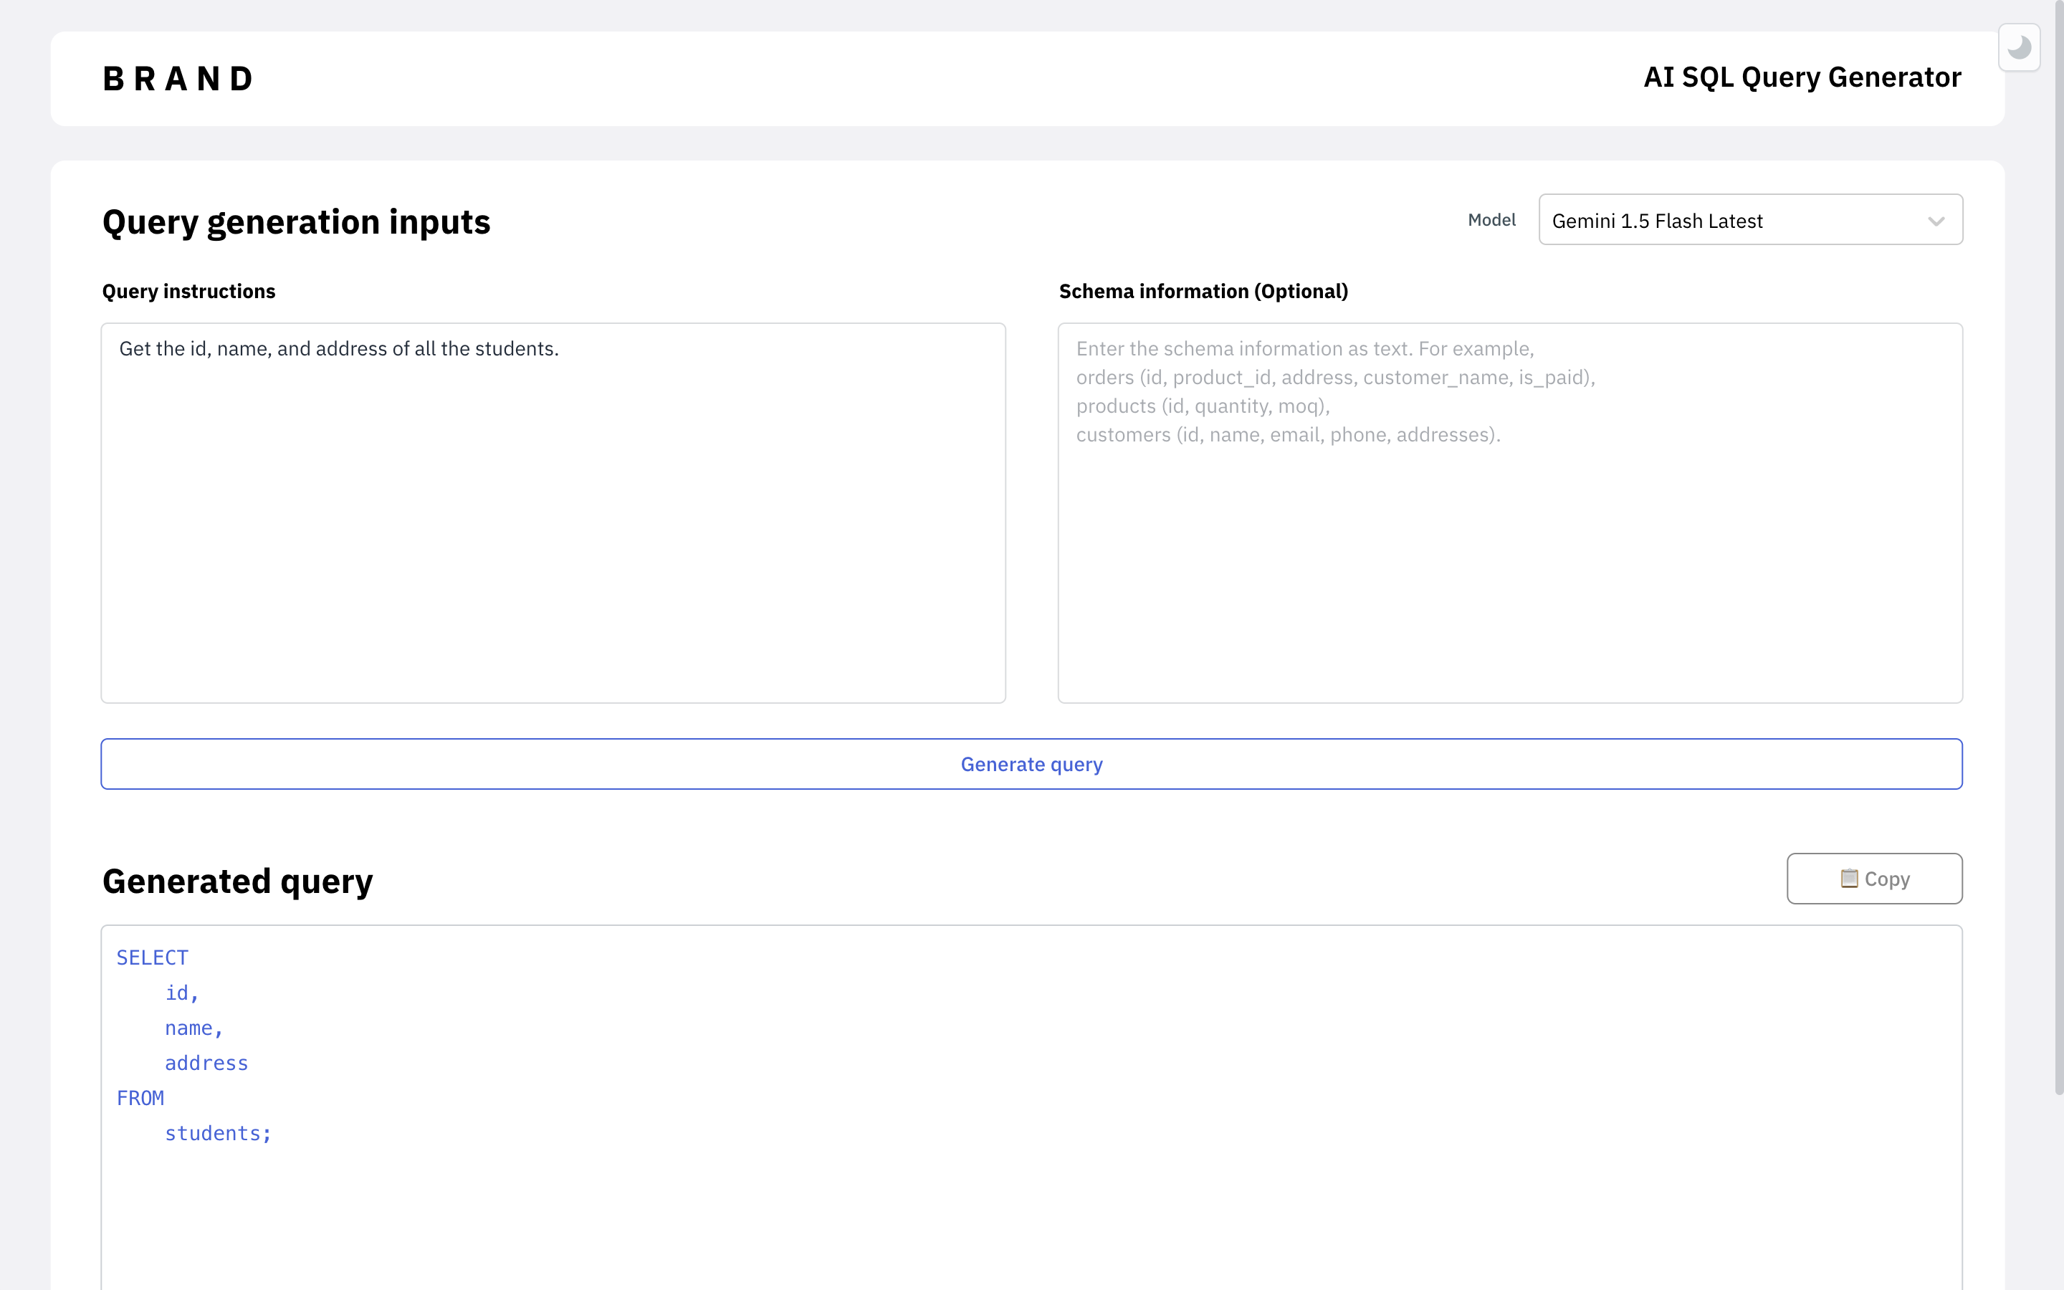The image size is (2064, 1290).
Task: Click the students; line in generated code
Action: tap(217, 1133)
